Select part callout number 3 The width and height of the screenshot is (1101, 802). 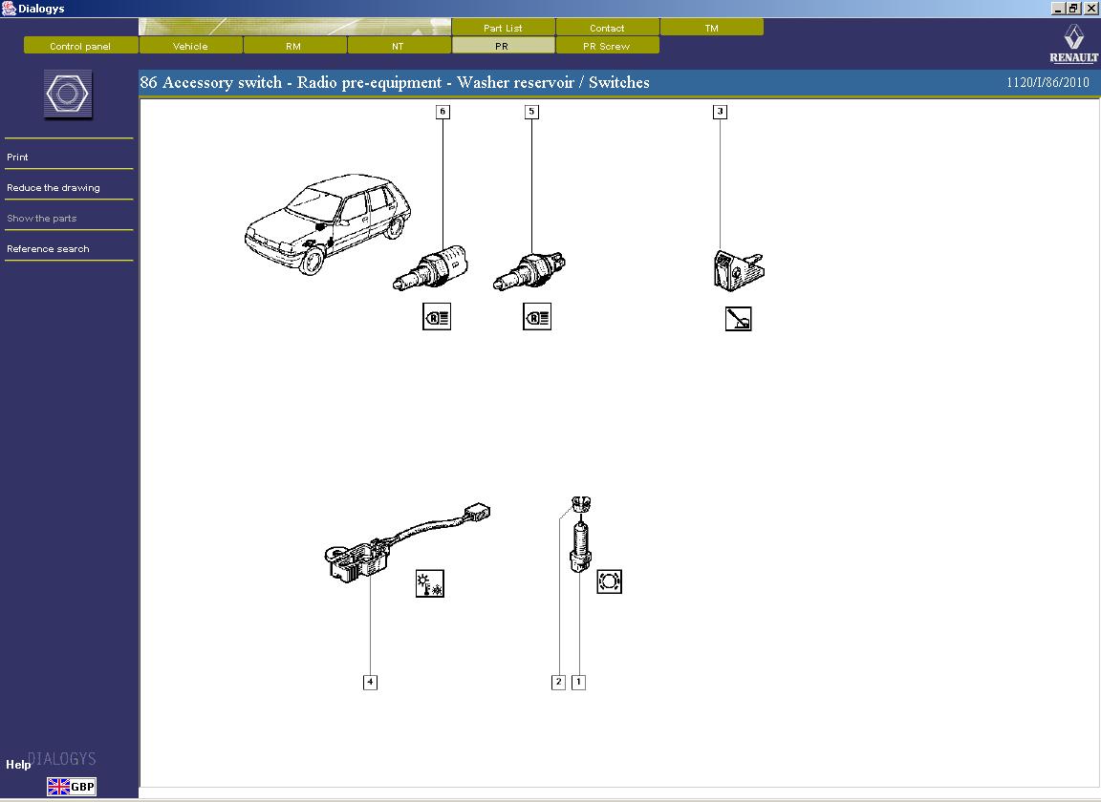[x=720, y=112]
